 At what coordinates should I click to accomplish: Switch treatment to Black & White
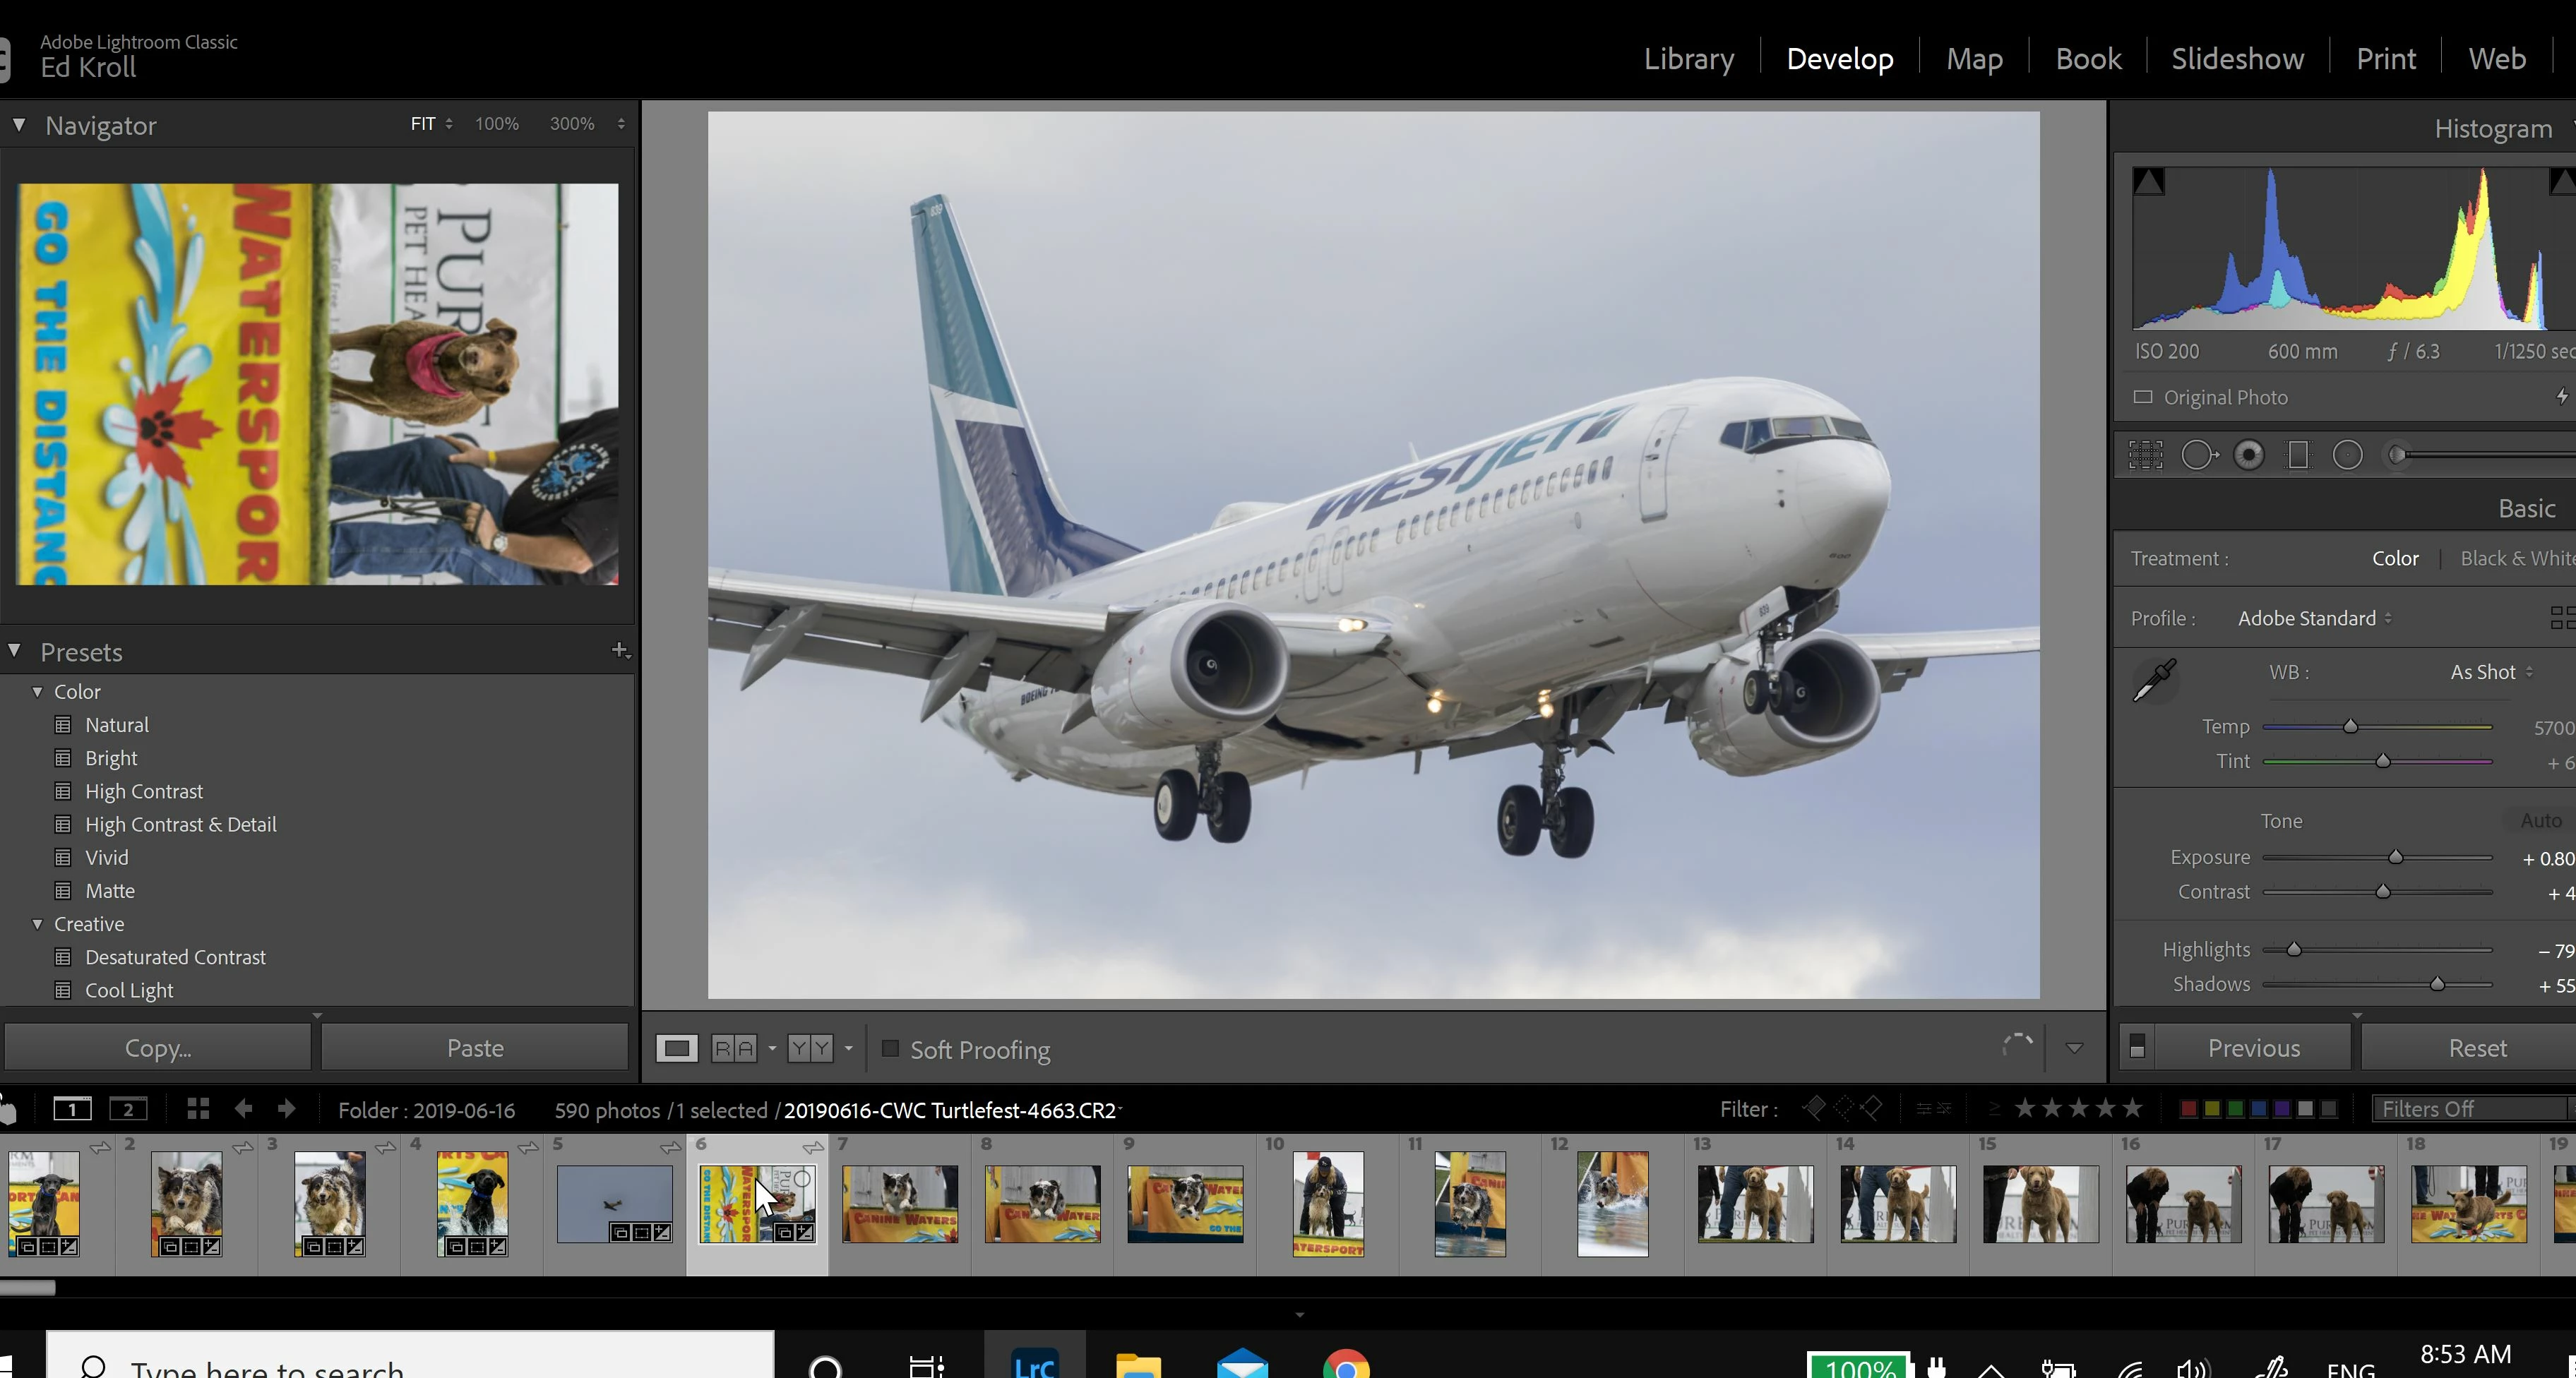coord(2515,558)
